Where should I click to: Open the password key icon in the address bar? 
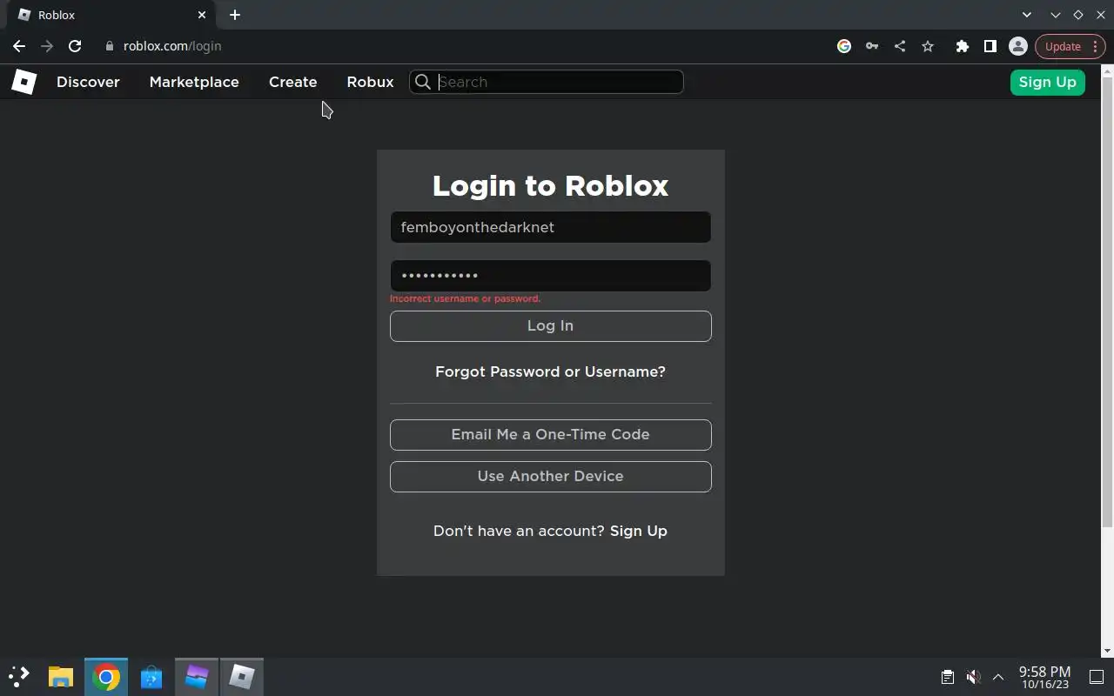(x=872, y=46)
